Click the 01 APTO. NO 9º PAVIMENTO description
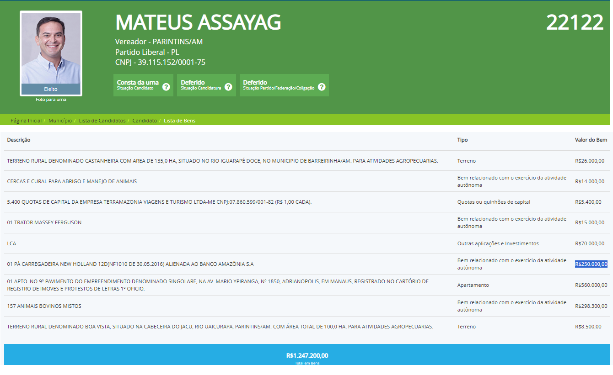This screenshot has width=613, height=375. pos(218,285)
